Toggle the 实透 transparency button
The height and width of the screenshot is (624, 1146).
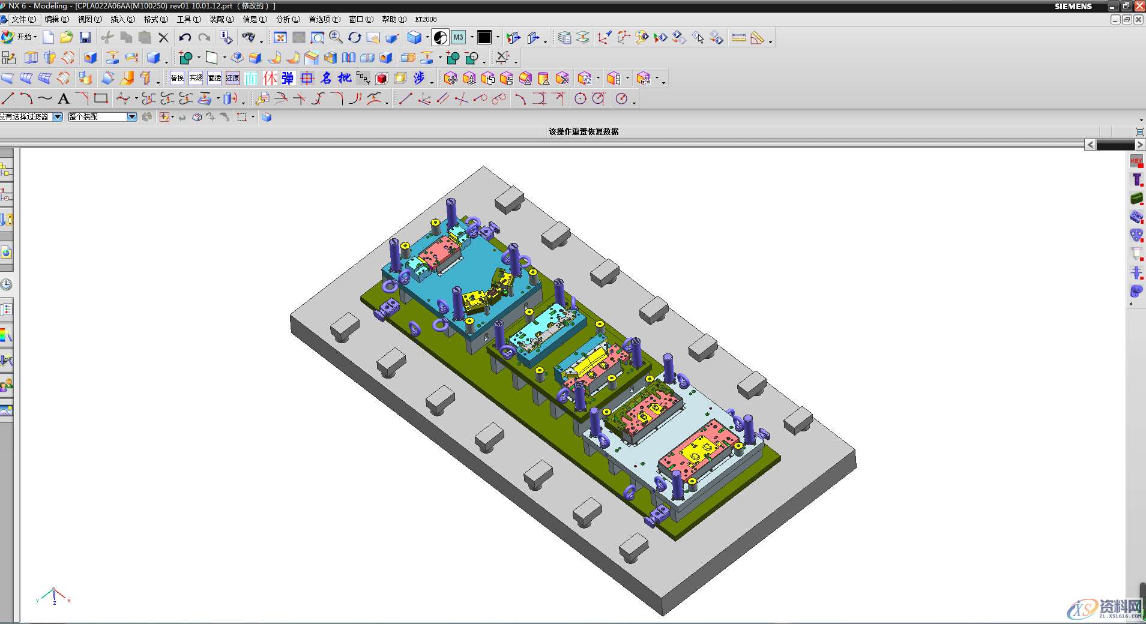196,78
